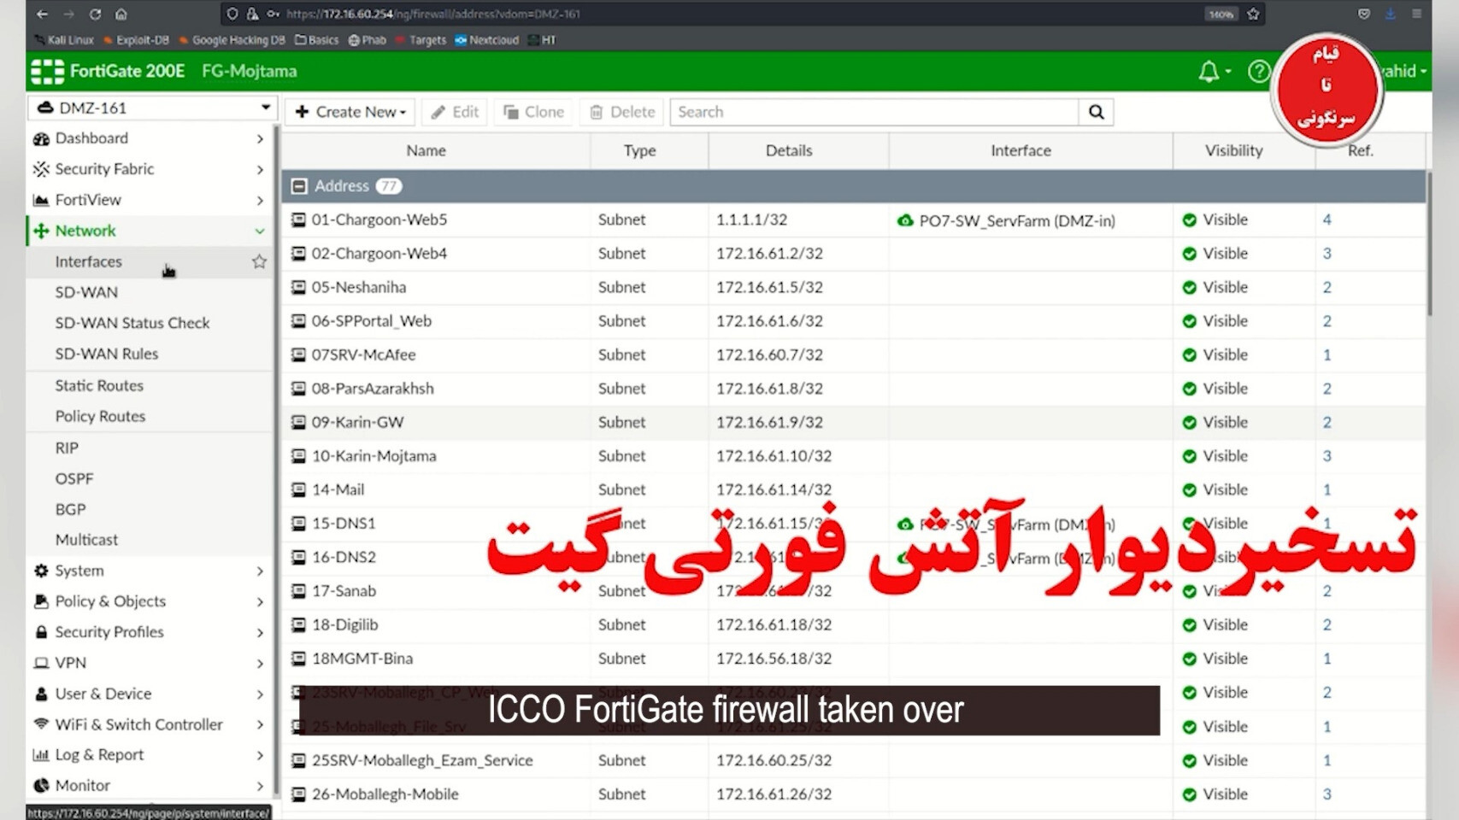1459x820 pixels.
Task: Expand the Dashboard menu
Action: click(x=150, y=138)
